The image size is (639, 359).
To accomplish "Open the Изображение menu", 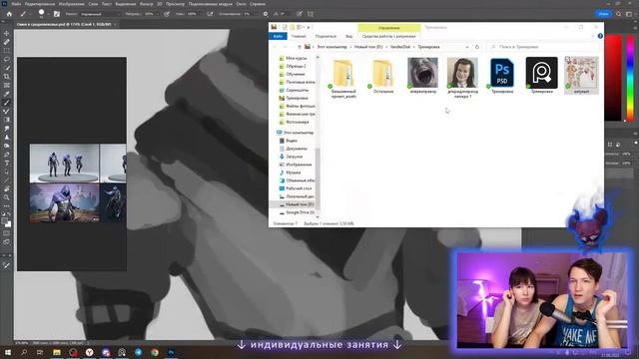I will point(71,4).
